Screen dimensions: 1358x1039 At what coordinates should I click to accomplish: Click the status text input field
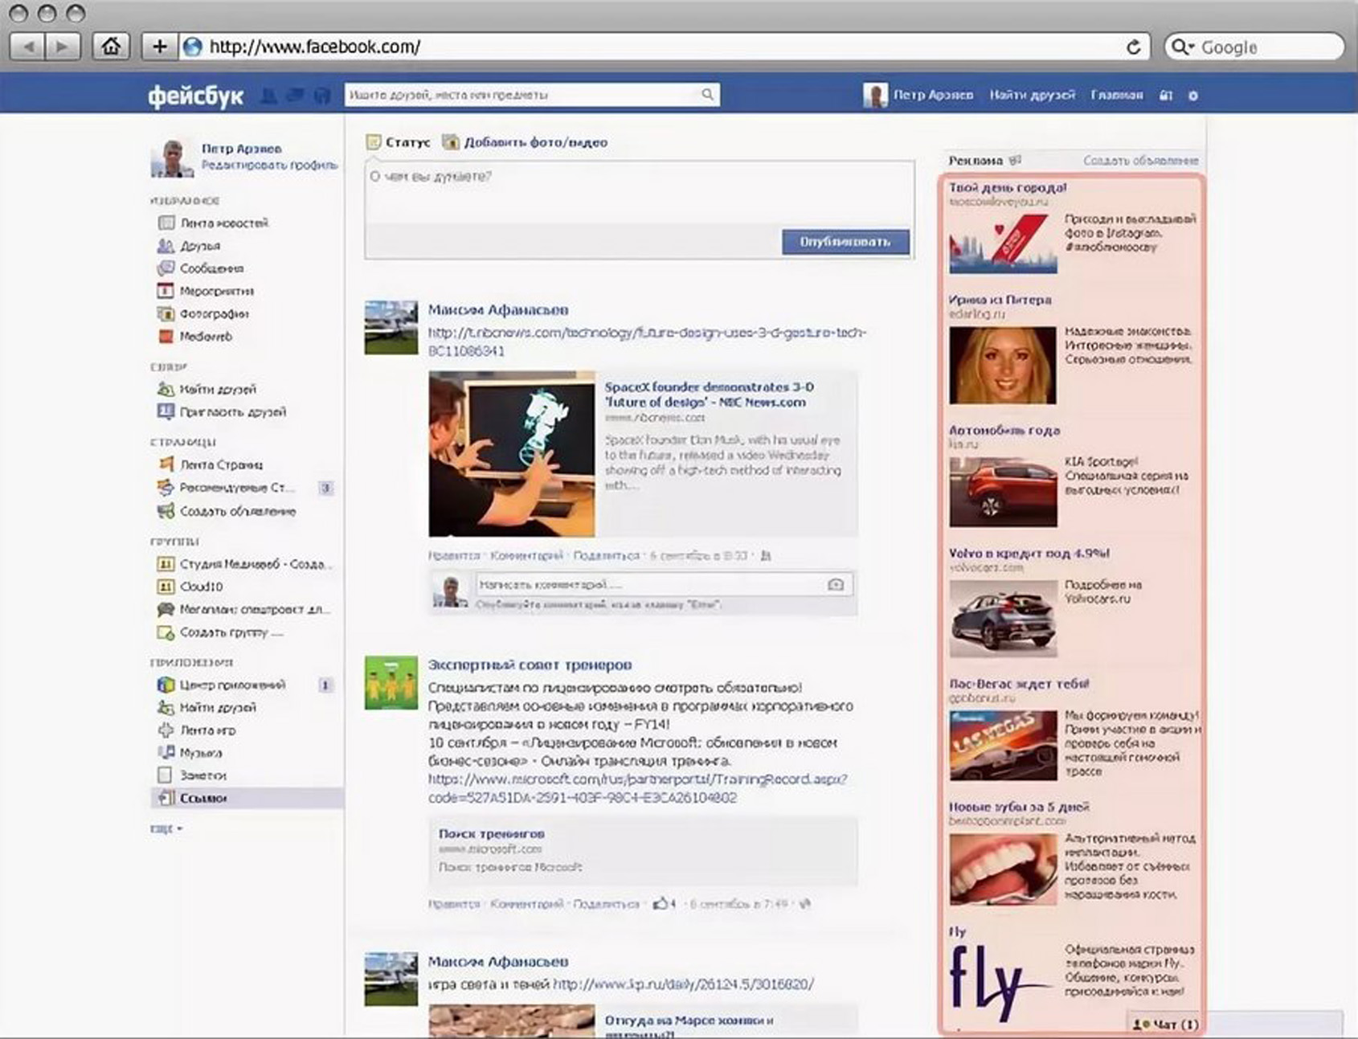point(639,193)
